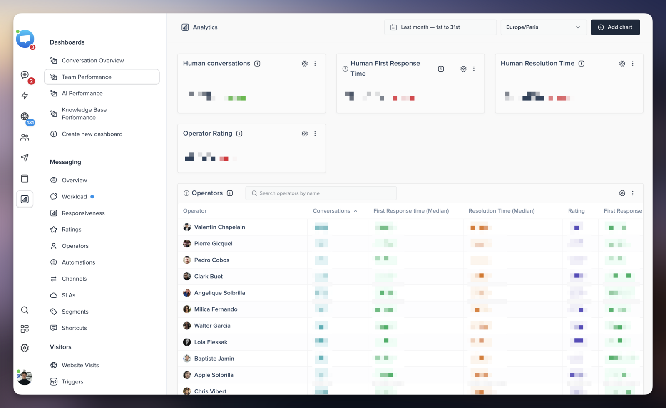
Task: Open the Last month date range picker
Action: coord(440,27)
